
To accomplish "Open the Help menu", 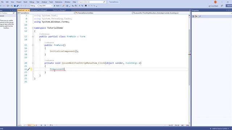I will tap(74, 2).
